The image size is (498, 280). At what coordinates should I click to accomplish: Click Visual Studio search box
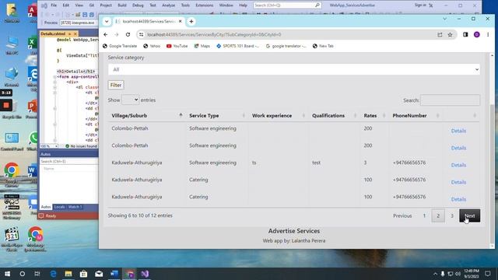[287, 5]
